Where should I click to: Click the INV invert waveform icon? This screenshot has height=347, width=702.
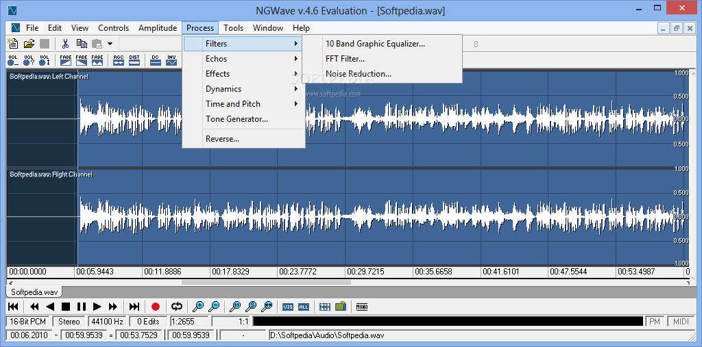[x=171, y=60]
